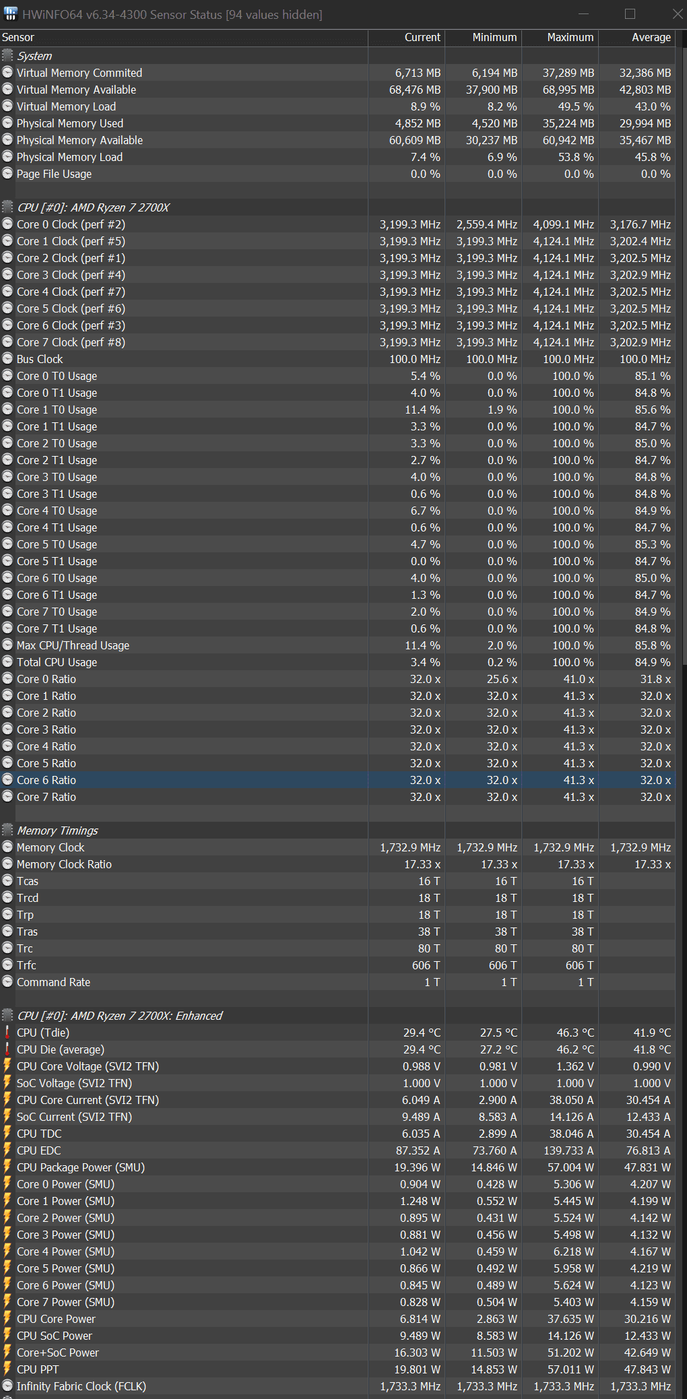Click the Core 7 Clock (perf #8) label

pyautogui.click(x=71, y=342)
